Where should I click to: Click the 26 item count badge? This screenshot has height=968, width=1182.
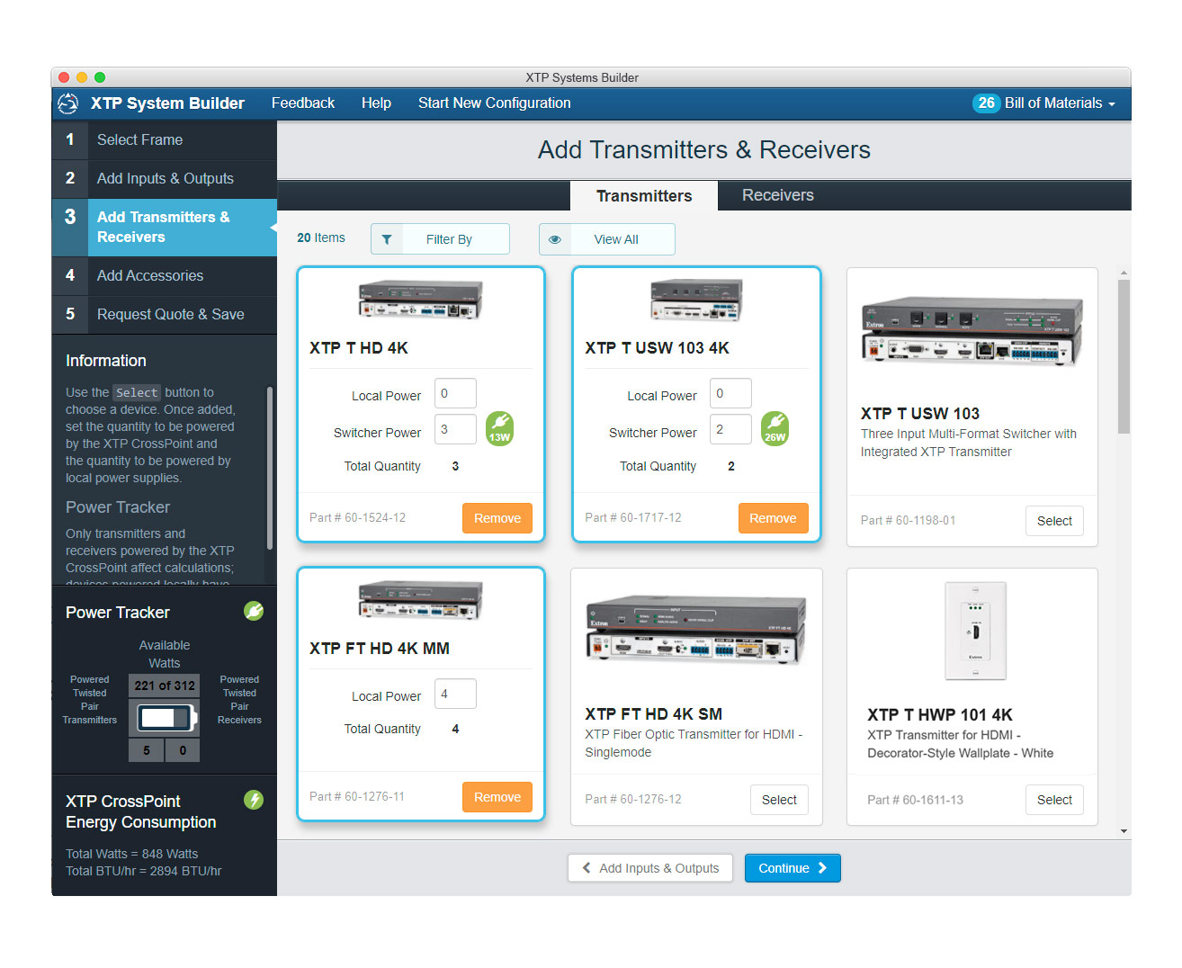point(986,103)
